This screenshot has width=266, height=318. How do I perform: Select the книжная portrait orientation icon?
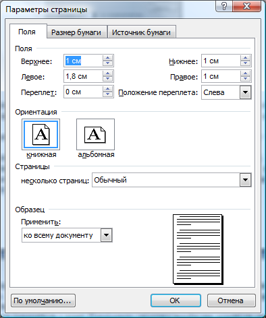pyautogui.click(x=41, y=134)
